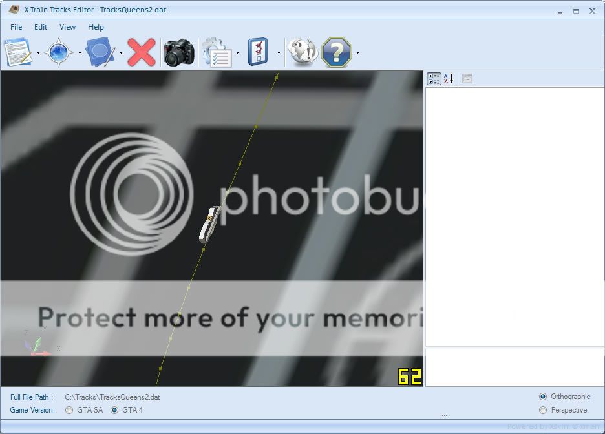Viewport: 605px width, 434px height.
Task: Open the File menu
Action: [16, 27]
